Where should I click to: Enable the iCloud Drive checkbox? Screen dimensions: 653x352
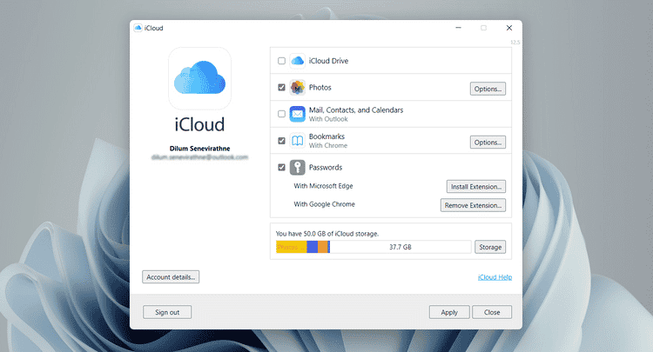pyautogui.click(x=281, y=61)
